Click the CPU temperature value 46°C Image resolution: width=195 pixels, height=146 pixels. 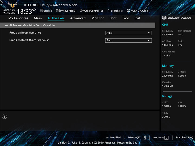coord(180,35)
